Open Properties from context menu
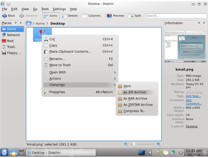The width and height of the screenshot is (208, 158). point(80,92)
